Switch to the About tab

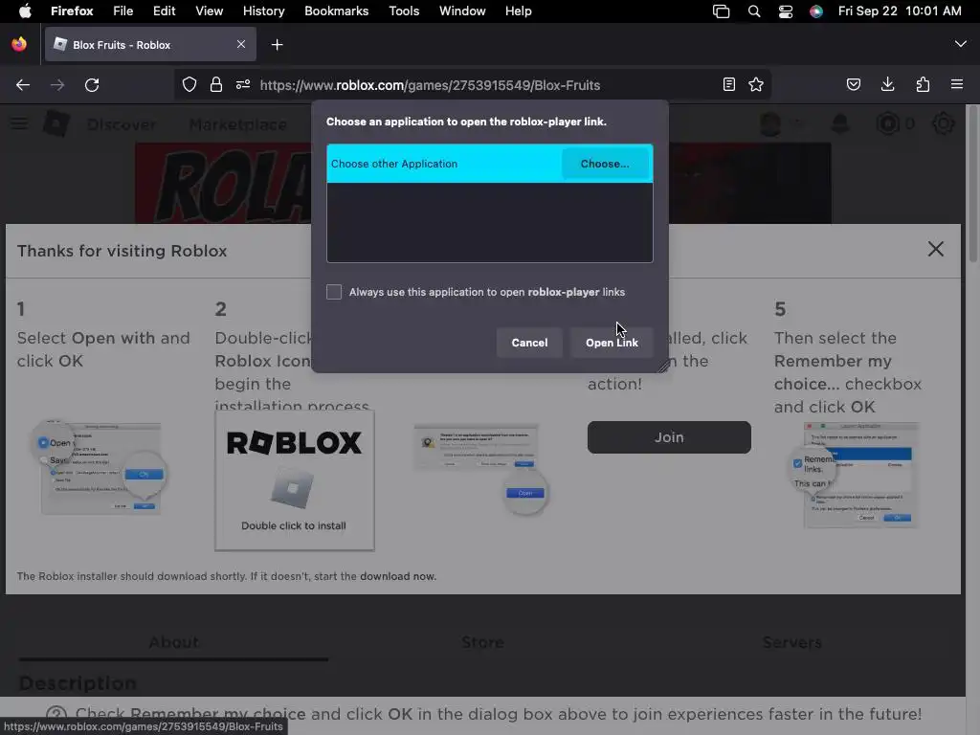[174, 642]
